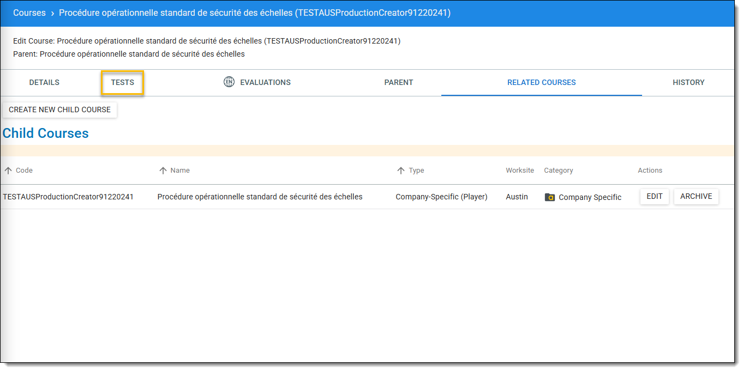Click the sort arrow next to Code

pos(8,171)
